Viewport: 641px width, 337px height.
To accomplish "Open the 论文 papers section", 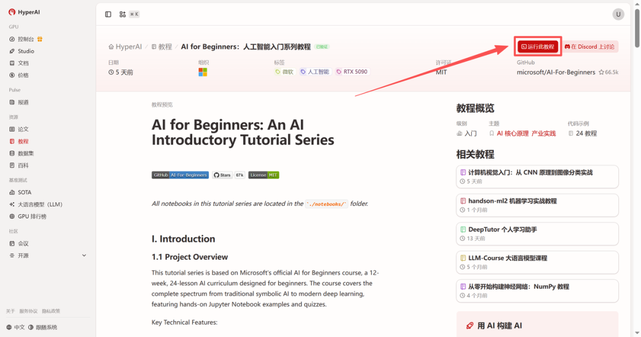I will [x=19, y=129].
